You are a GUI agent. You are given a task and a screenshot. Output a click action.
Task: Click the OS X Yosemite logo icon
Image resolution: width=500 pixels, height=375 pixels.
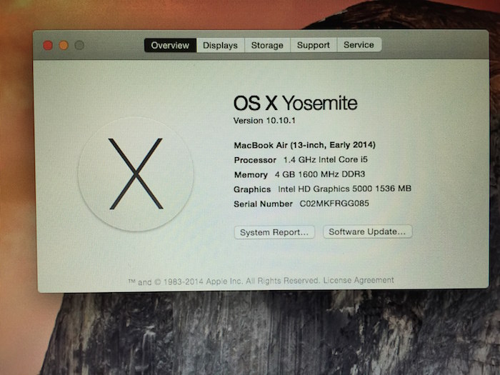[x=136, y=174]
